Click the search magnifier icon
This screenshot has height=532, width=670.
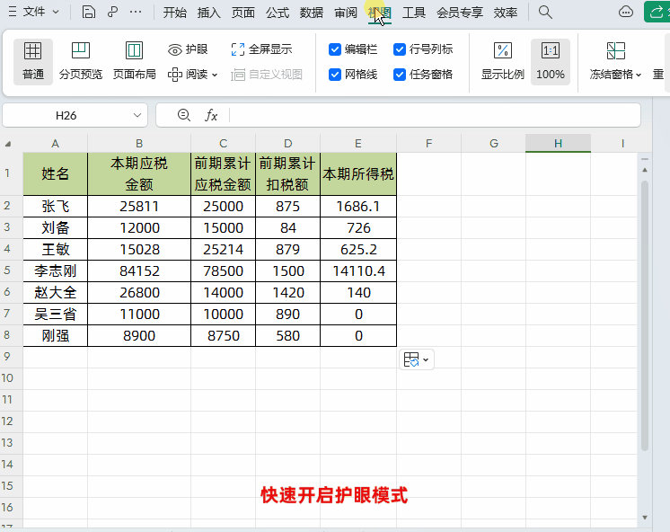[545, 12]
